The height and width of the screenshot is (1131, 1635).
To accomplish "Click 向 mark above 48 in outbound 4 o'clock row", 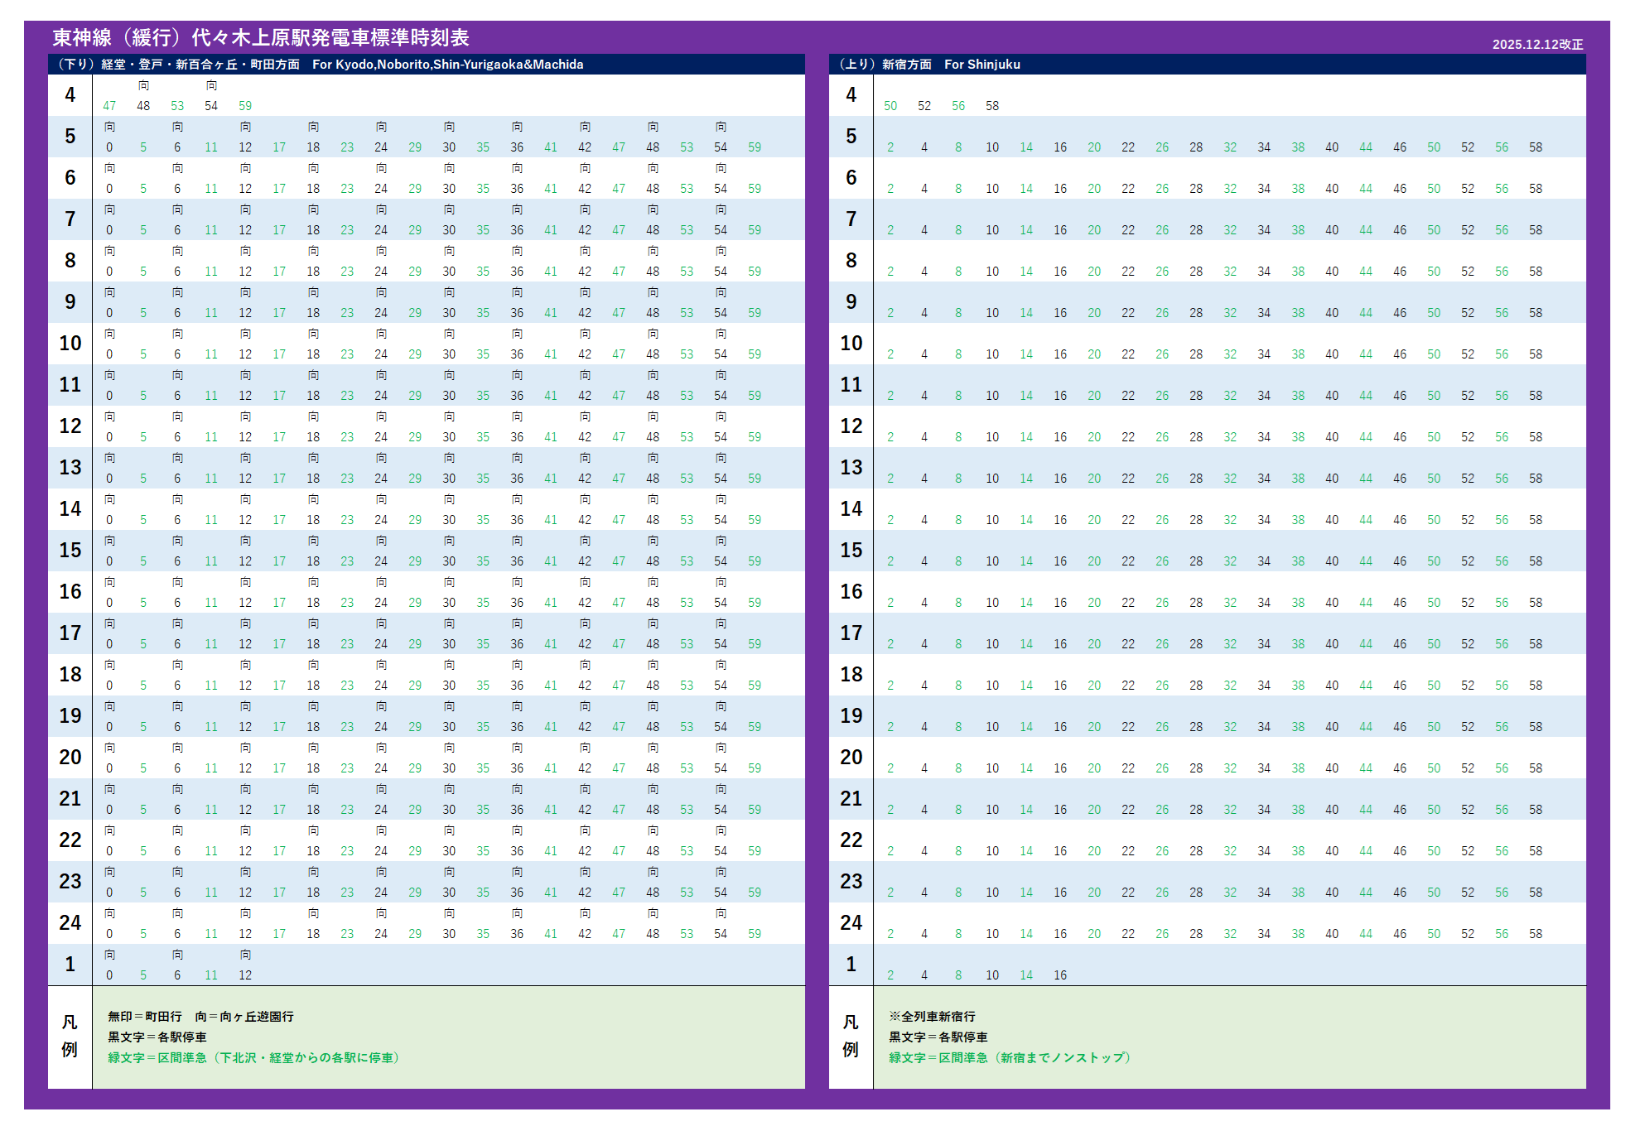I will (x=143, y=85).
